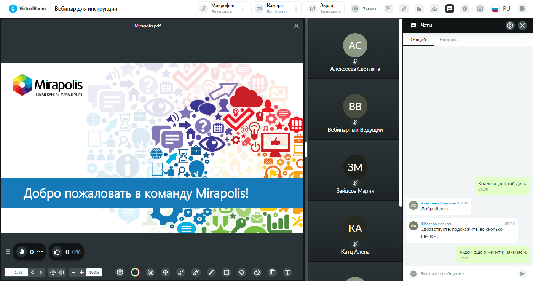
Task: Open chat settings gear in Чаты header
Action: [x=510, y=26]
